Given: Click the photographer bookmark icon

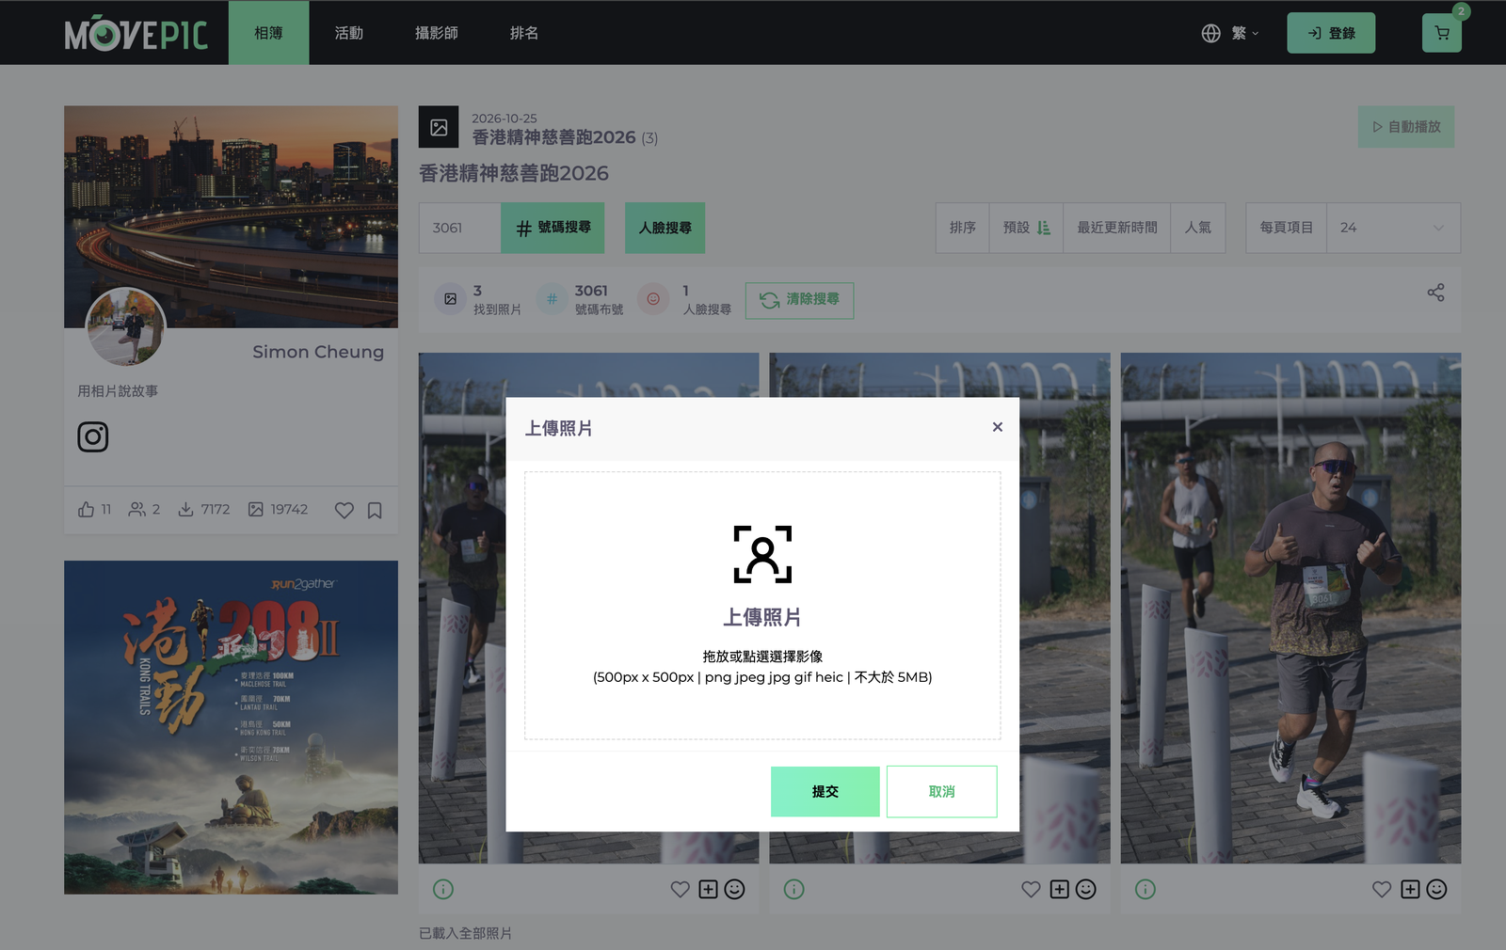Looking at the screenshot, I should tap(375, 510).
